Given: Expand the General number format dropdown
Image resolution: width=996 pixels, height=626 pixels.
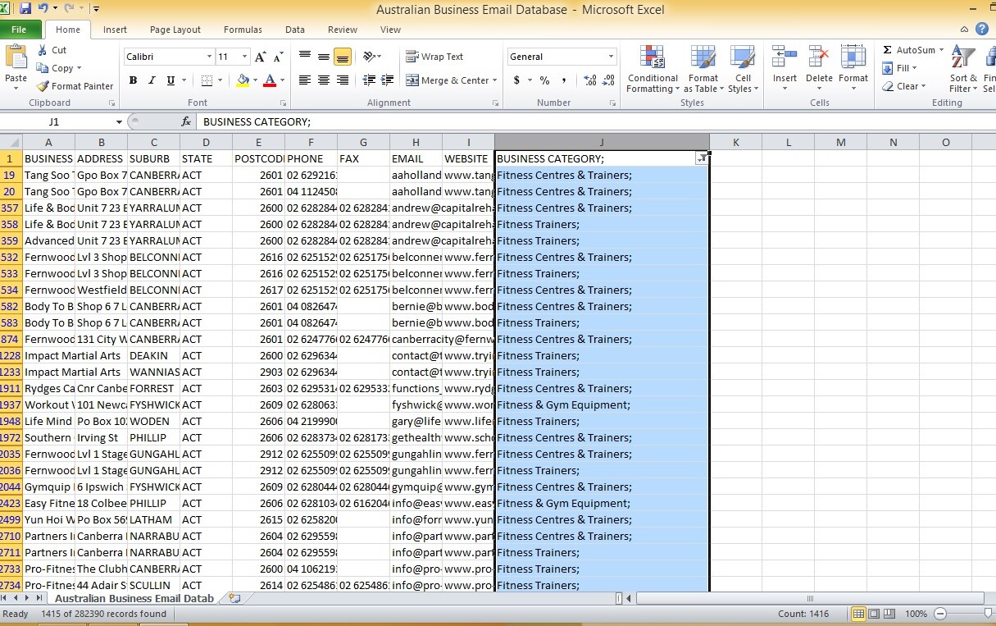Looking at the screenshot, I should point(611,57).
